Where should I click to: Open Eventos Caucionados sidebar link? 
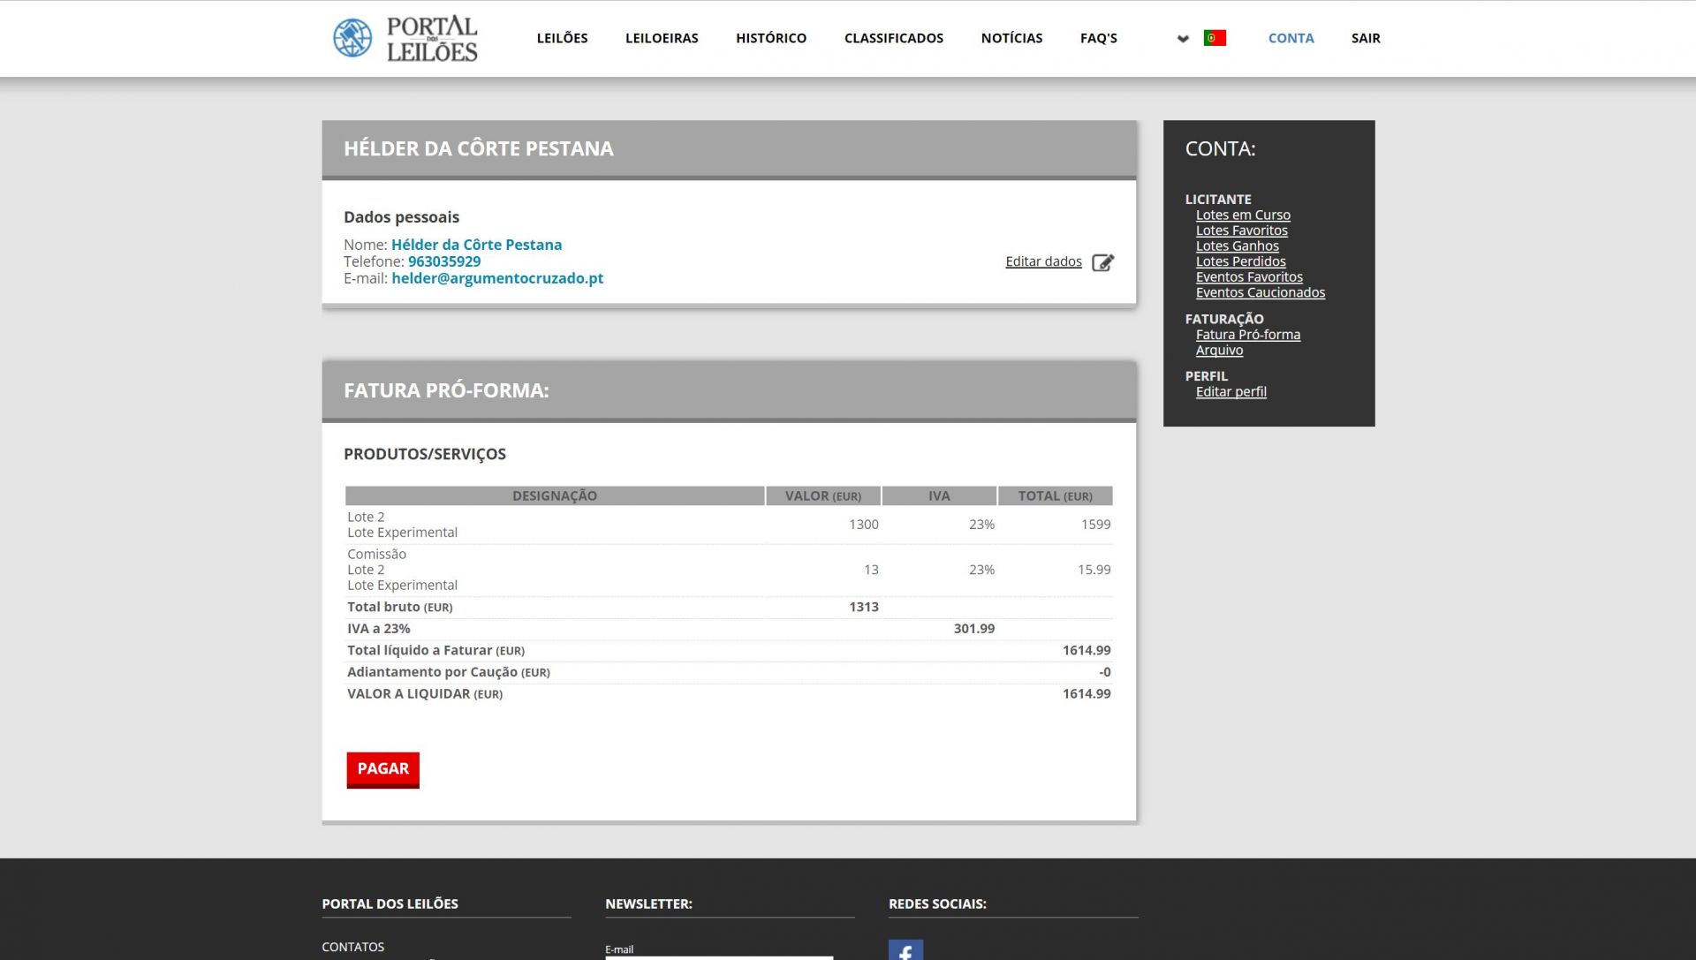coord(1260,292)
